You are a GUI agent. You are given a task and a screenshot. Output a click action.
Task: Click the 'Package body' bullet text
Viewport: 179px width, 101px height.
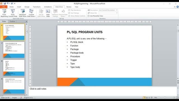tap(77, 53)
